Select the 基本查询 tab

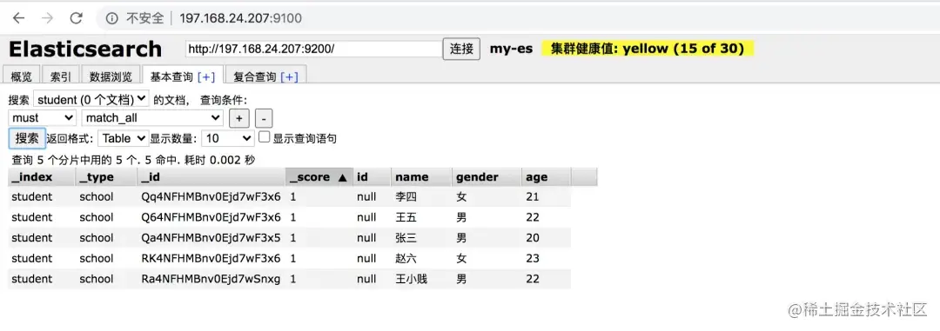171,76
